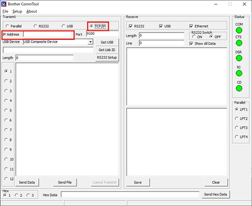Click the blank field below USB Device

(48, 50)
